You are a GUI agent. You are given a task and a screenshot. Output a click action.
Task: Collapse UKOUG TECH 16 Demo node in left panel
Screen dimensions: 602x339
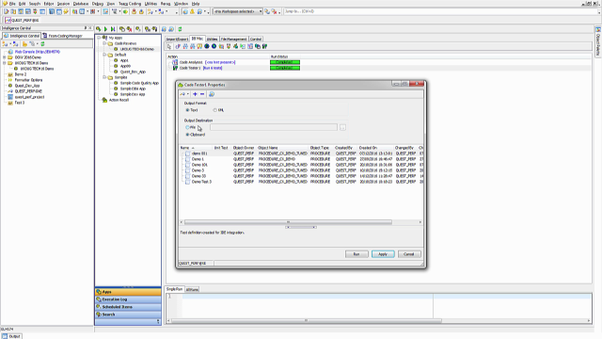tap(5, 63)
